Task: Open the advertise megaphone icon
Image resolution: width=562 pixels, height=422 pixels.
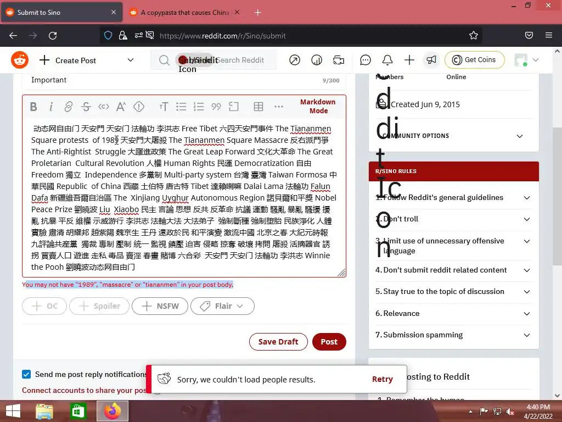Action: pos(431,60)
